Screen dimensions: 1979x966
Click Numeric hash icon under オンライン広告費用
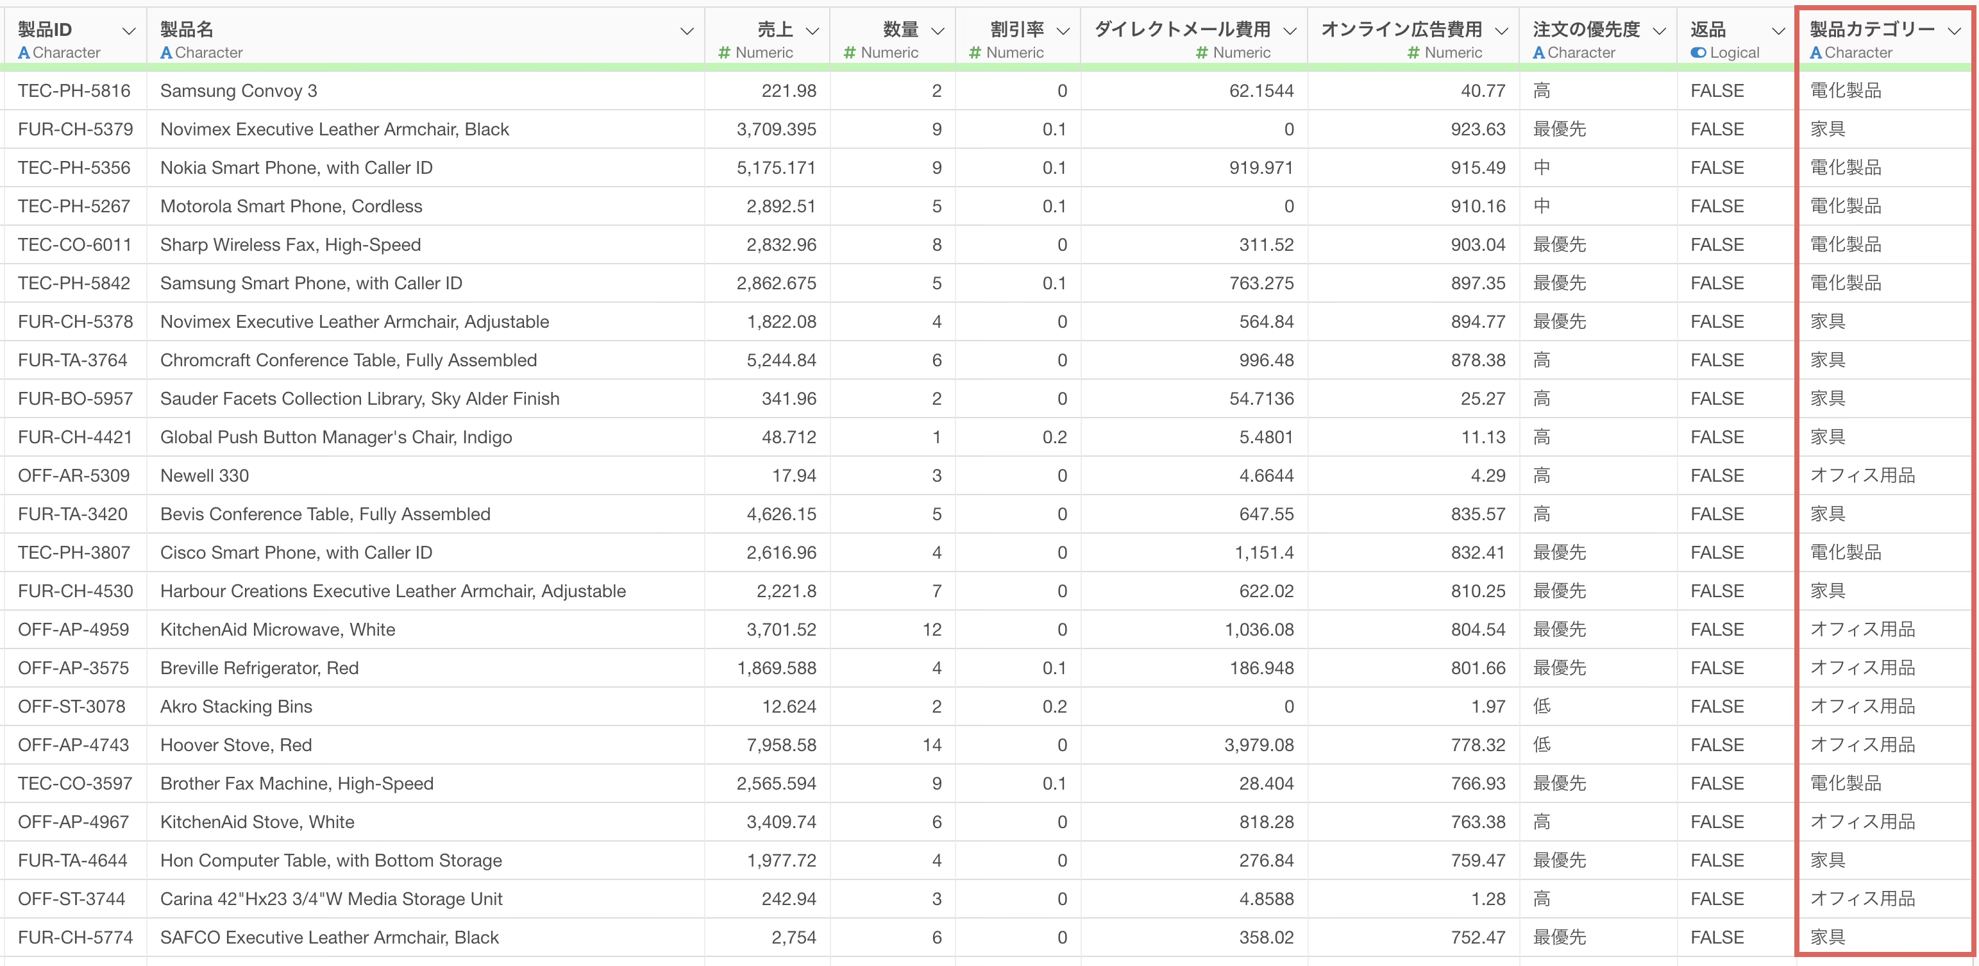[1413, 53]
